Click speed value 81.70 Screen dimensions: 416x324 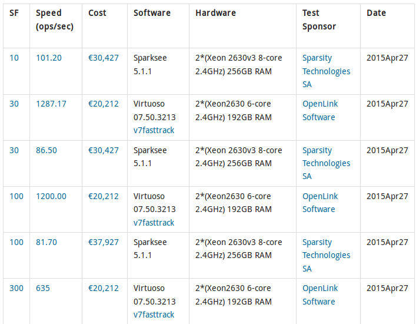tap(46, 242)
